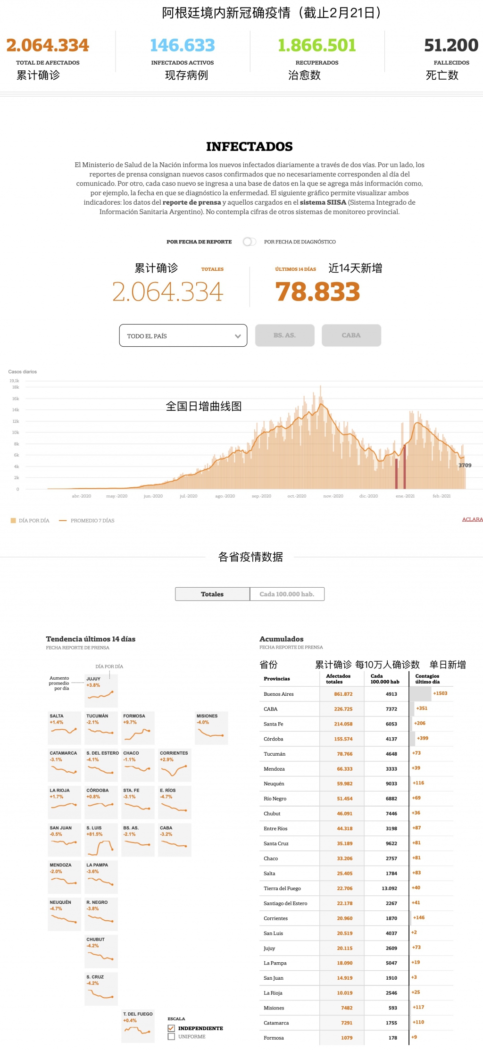Click the T. DEL FUEGO trend tile
Image resolution: width=483 pixels, height=1050 pixels.
pos(138,1026)
